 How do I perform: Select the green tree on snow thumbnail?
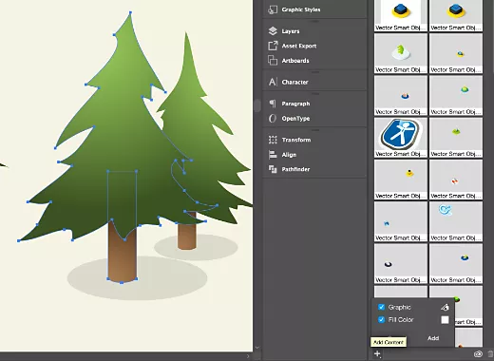pyautogui.click(x=401, y=53)
